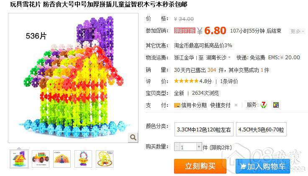Screen dimensions: 308x176
Task: Select the ferris wheel thumbnail
Action: [x=105, y=159]
